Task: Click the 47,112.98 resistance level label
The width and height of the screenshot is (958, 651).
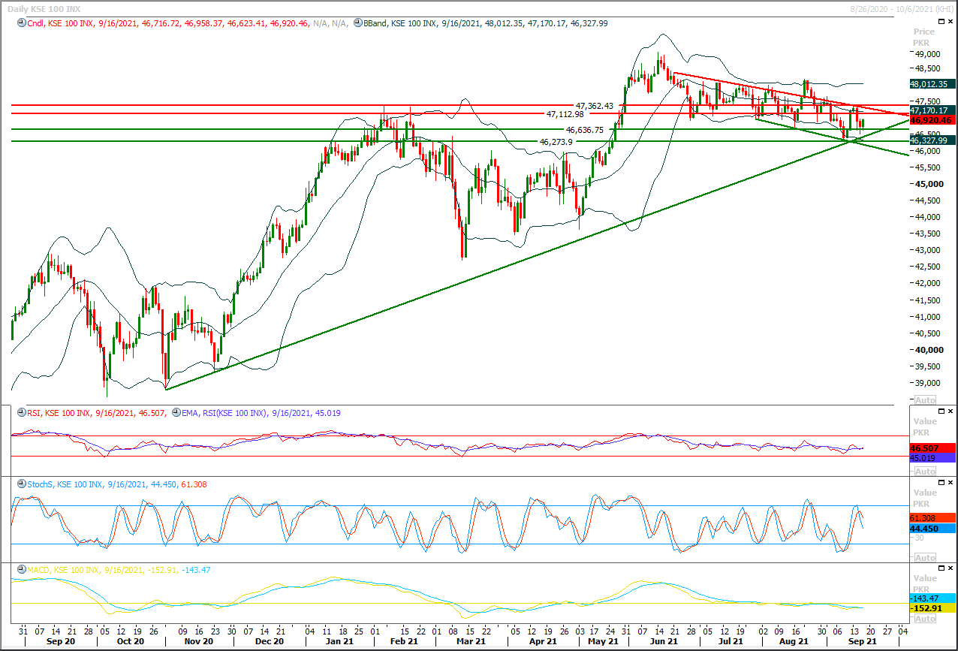Action: pos(565,114)
